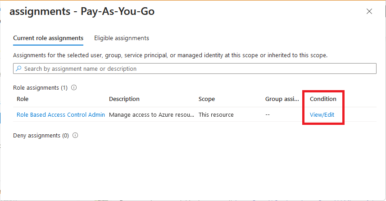The height and width of the screenshot is (201, 386).
Task: Click the Scope column header
Action: (x=207, y=99)
